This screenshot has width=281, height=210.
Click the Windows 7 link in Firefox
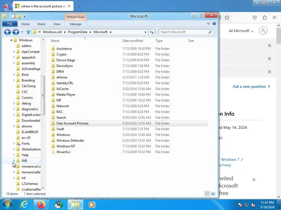click(x=230, y=159)
